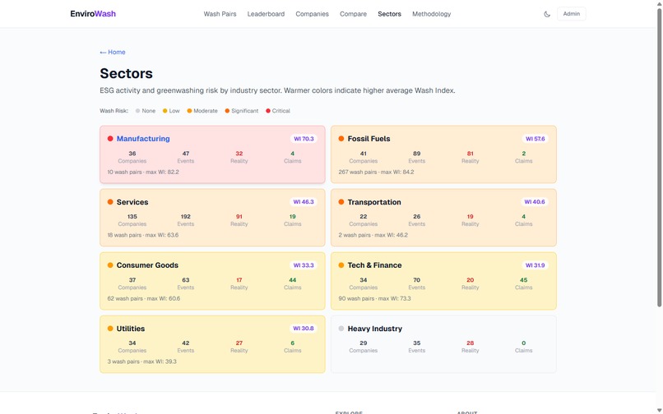Click the WI 33.3 badge on Consumer Goods
Image resolution: width=663 pixels, height=414 pixels.
304,265
